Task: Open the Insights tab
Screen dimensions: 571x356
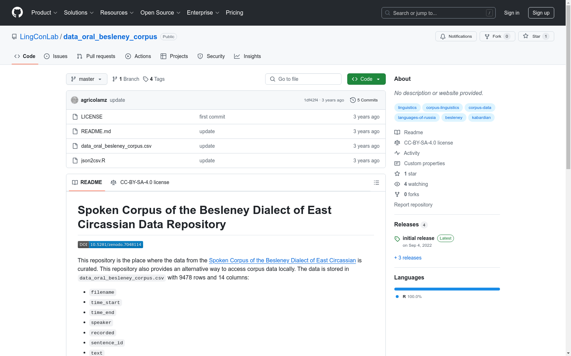Action: [248, 56]
